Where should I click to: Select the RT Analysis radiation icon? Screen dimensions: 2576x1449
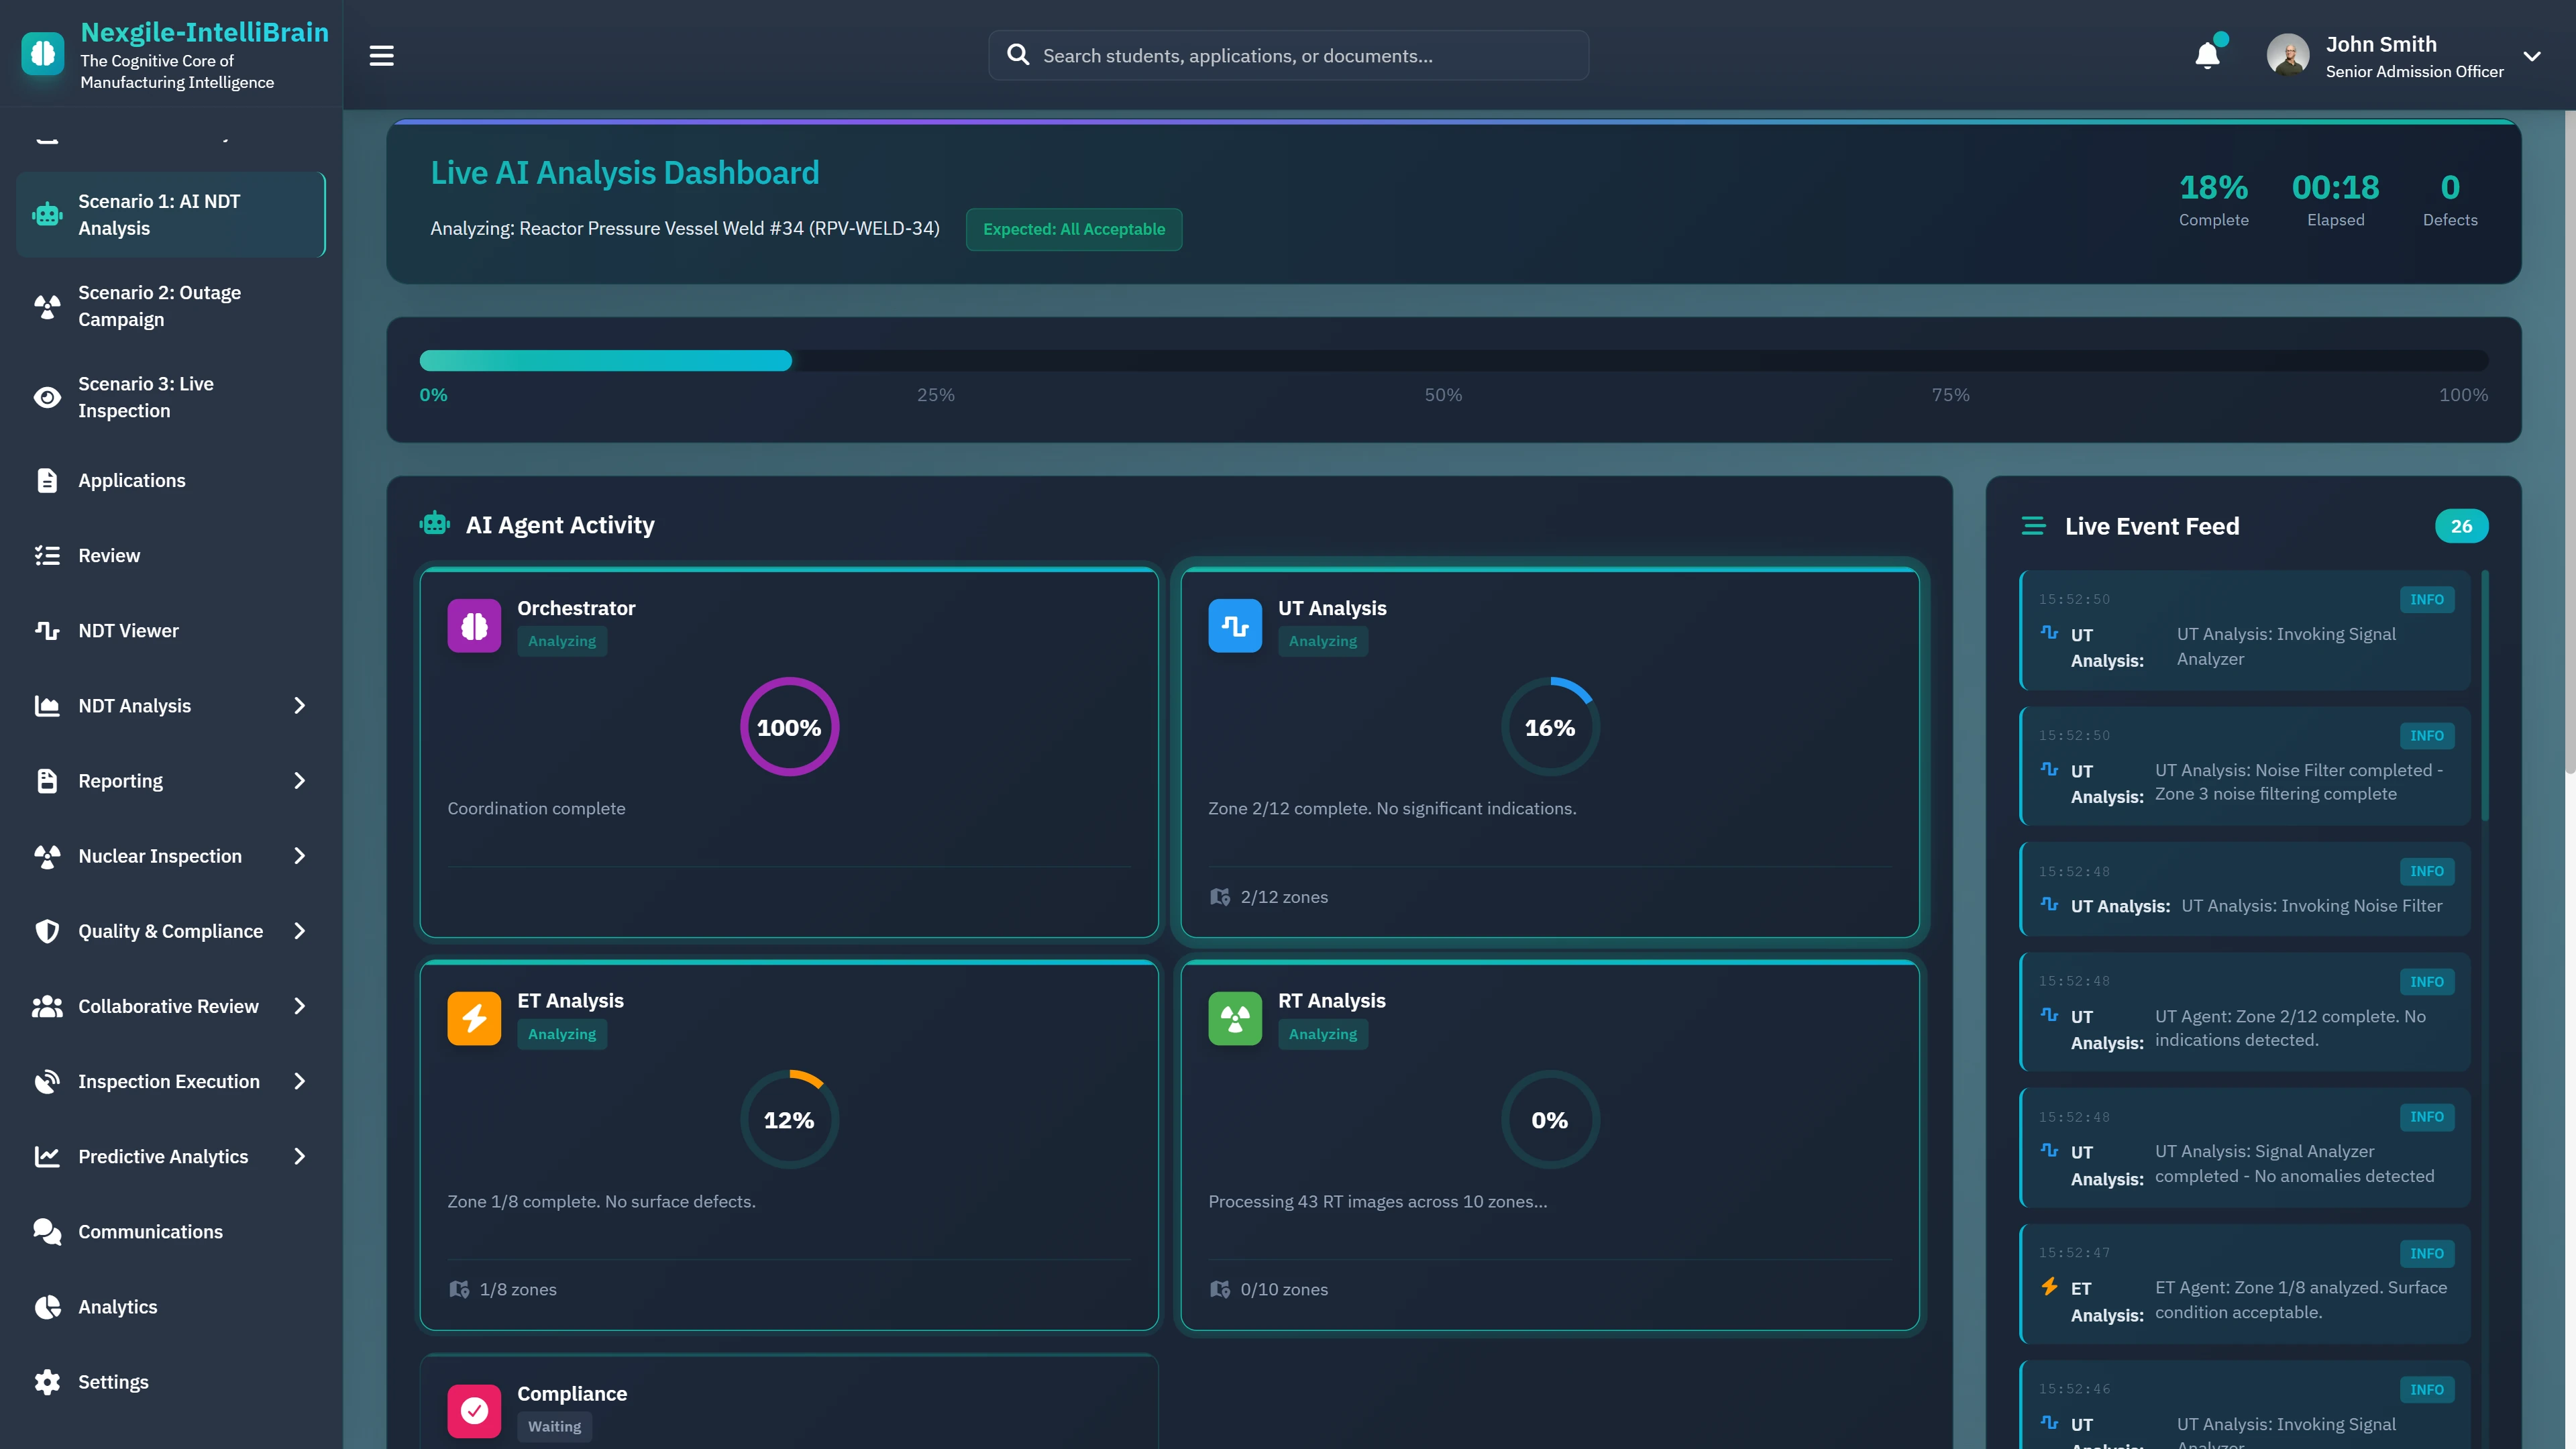click(1235, 1018)
